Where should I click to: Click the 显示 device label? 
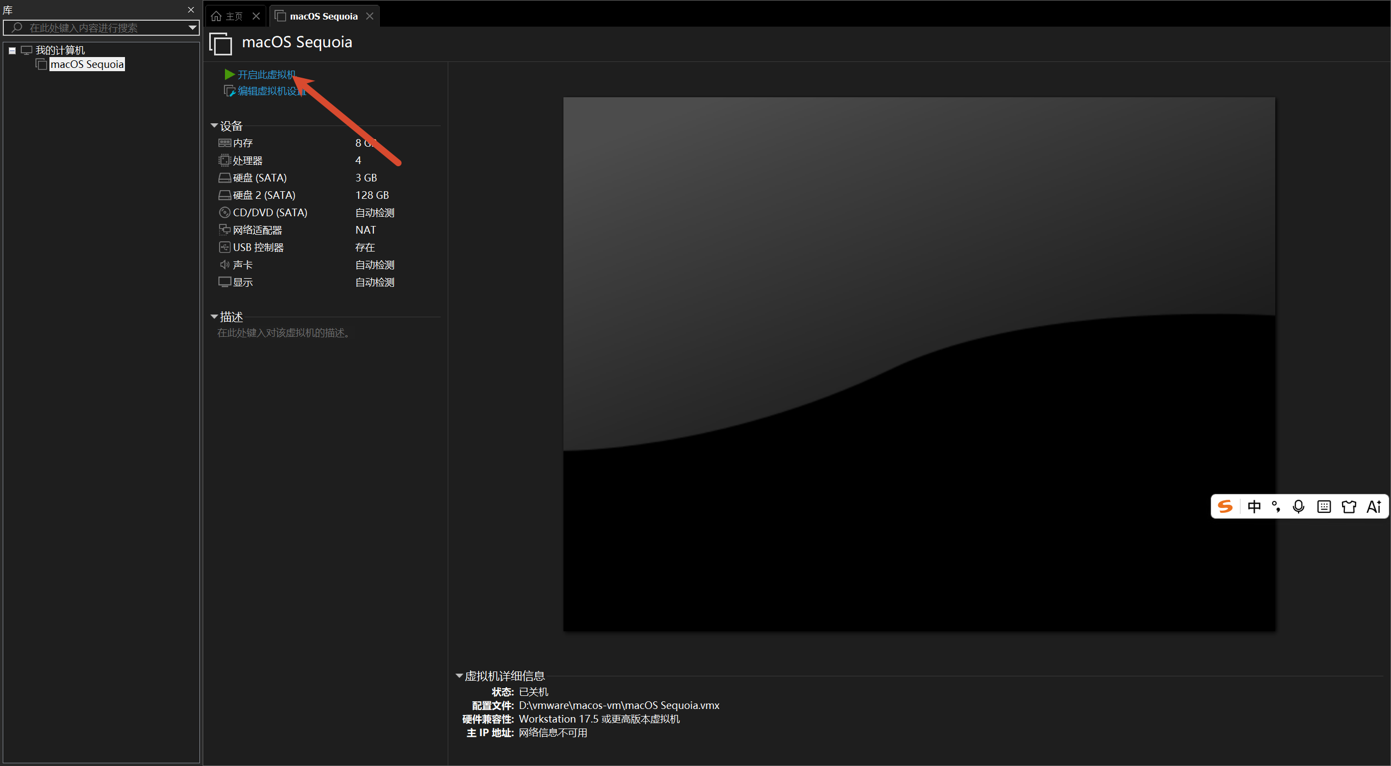click(243, 282)
